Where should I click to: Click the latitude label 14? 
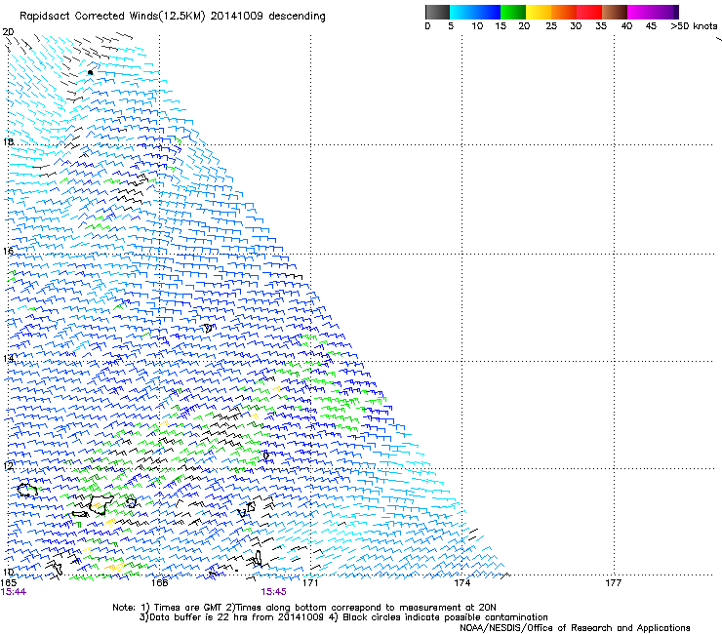coord(8,359)
